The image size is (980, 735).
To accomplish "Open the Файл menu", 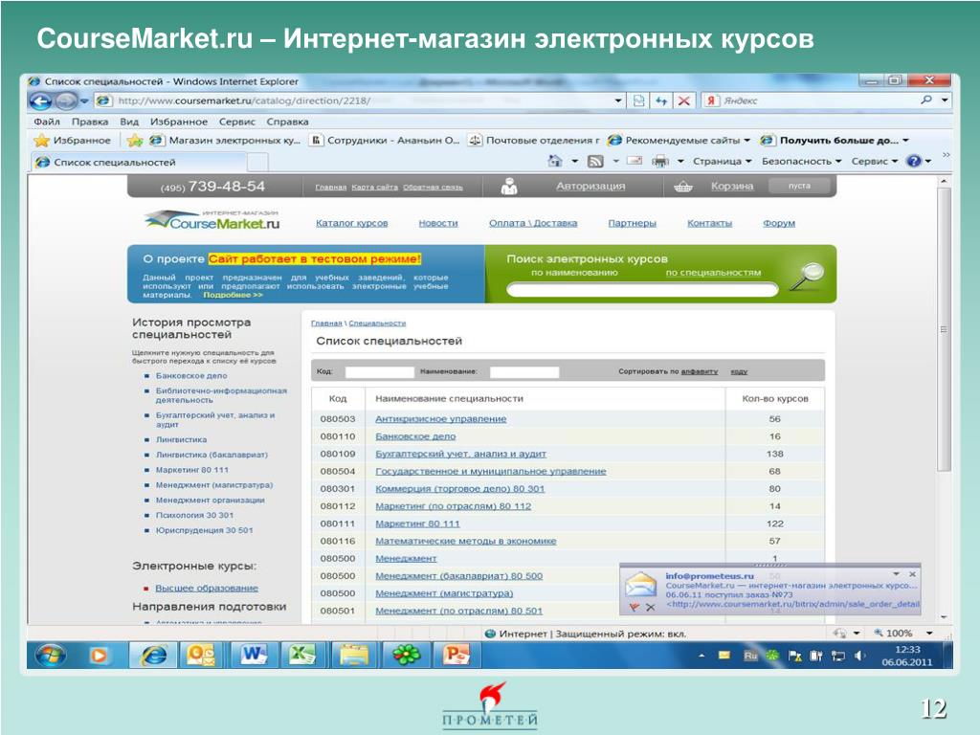I will [x=47, y=122].
